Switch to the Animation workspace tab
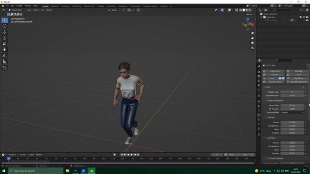This screenshot has height=174, width=310. point(111,6)
